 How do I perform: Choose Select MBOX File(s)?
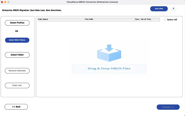pos(17,40)
